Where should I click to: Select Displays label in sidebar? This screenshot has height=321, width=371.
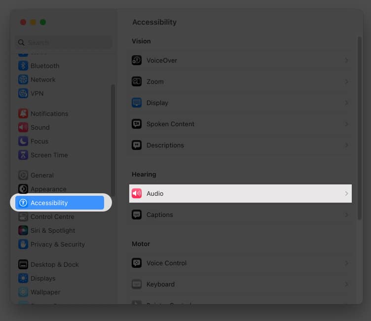click(x=43, y=279)
